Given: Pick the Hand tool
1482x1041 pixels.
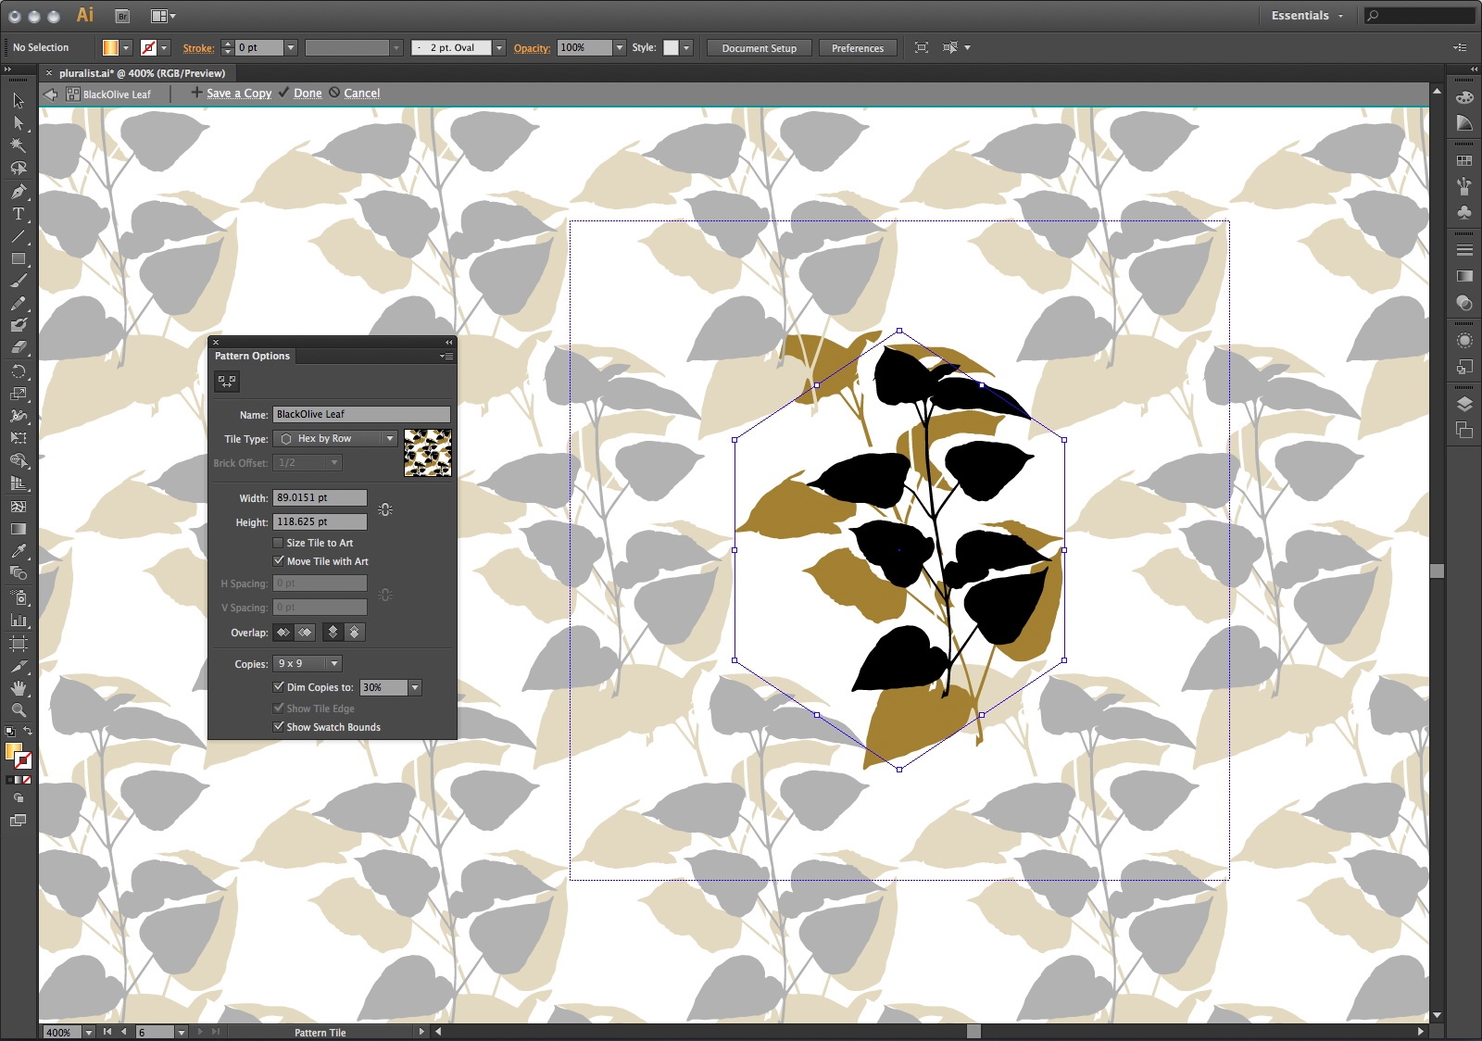Looking at the screenshot, I should (x=19, y=688).
